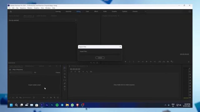Toggle Captions track options in timeline
200x112 pixels.
[91, 72]
